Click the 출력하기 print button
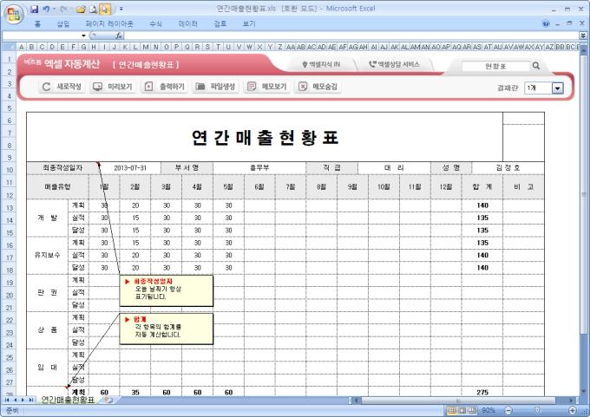 [x=164, y=87]
